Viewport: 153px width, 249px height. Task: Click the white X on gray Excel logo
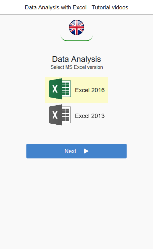click(55, 115)
